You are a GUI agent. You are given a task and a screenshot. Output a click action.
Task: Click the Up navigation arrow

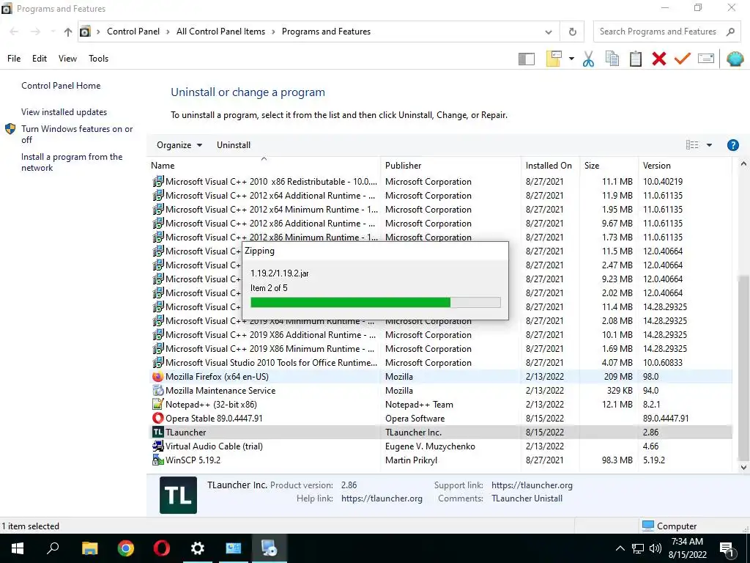pyautogui.click(x=68, y=32)
